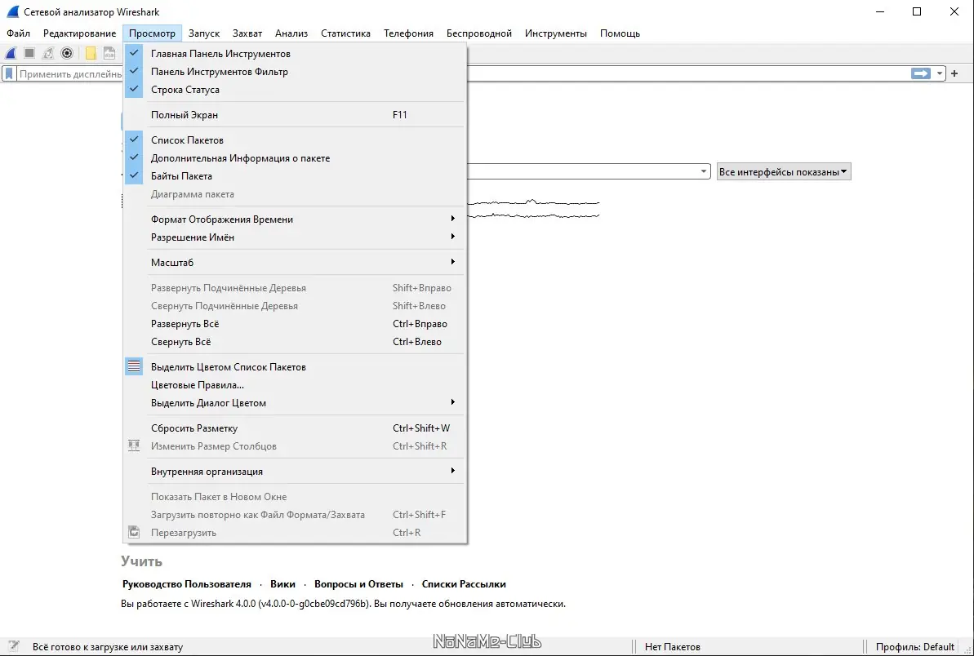The width and height of the screenshot is (974, 656).
Task: Start capture with the shark fin icon
Action: (x=11, y=53)
